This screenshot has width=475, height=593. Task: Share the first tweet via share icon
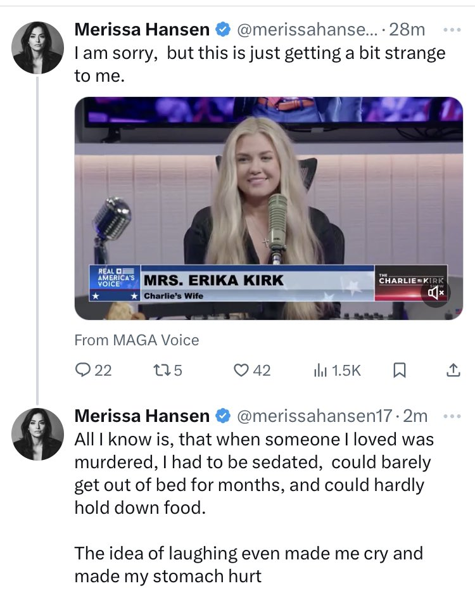tap(453, 371)
